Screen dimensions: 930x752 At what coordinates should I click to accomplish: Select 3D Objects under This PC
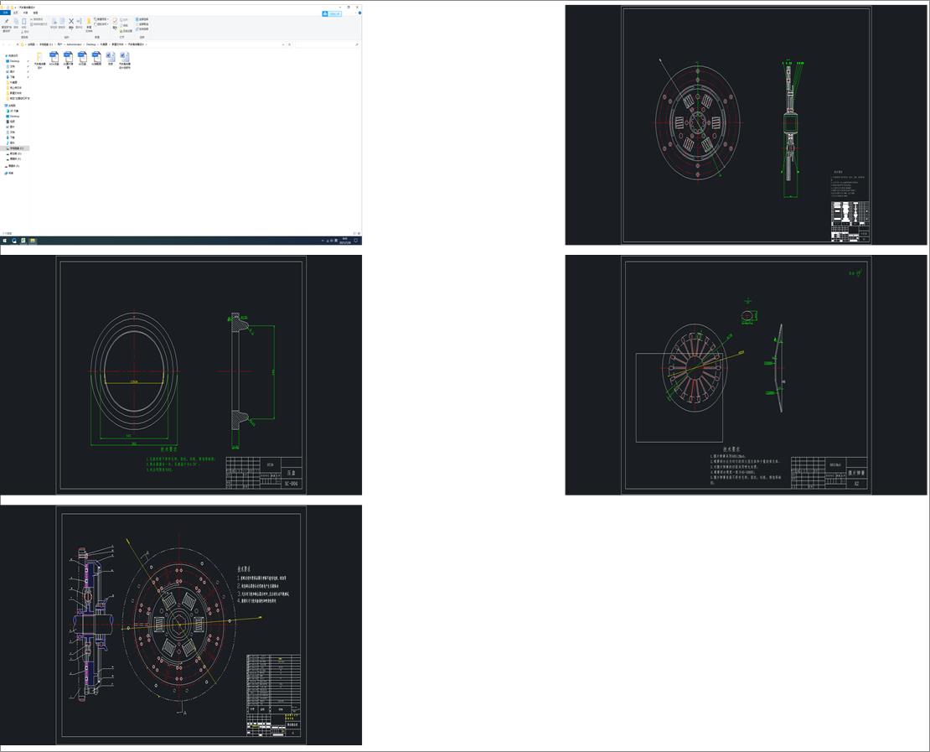tap(13, 111)
